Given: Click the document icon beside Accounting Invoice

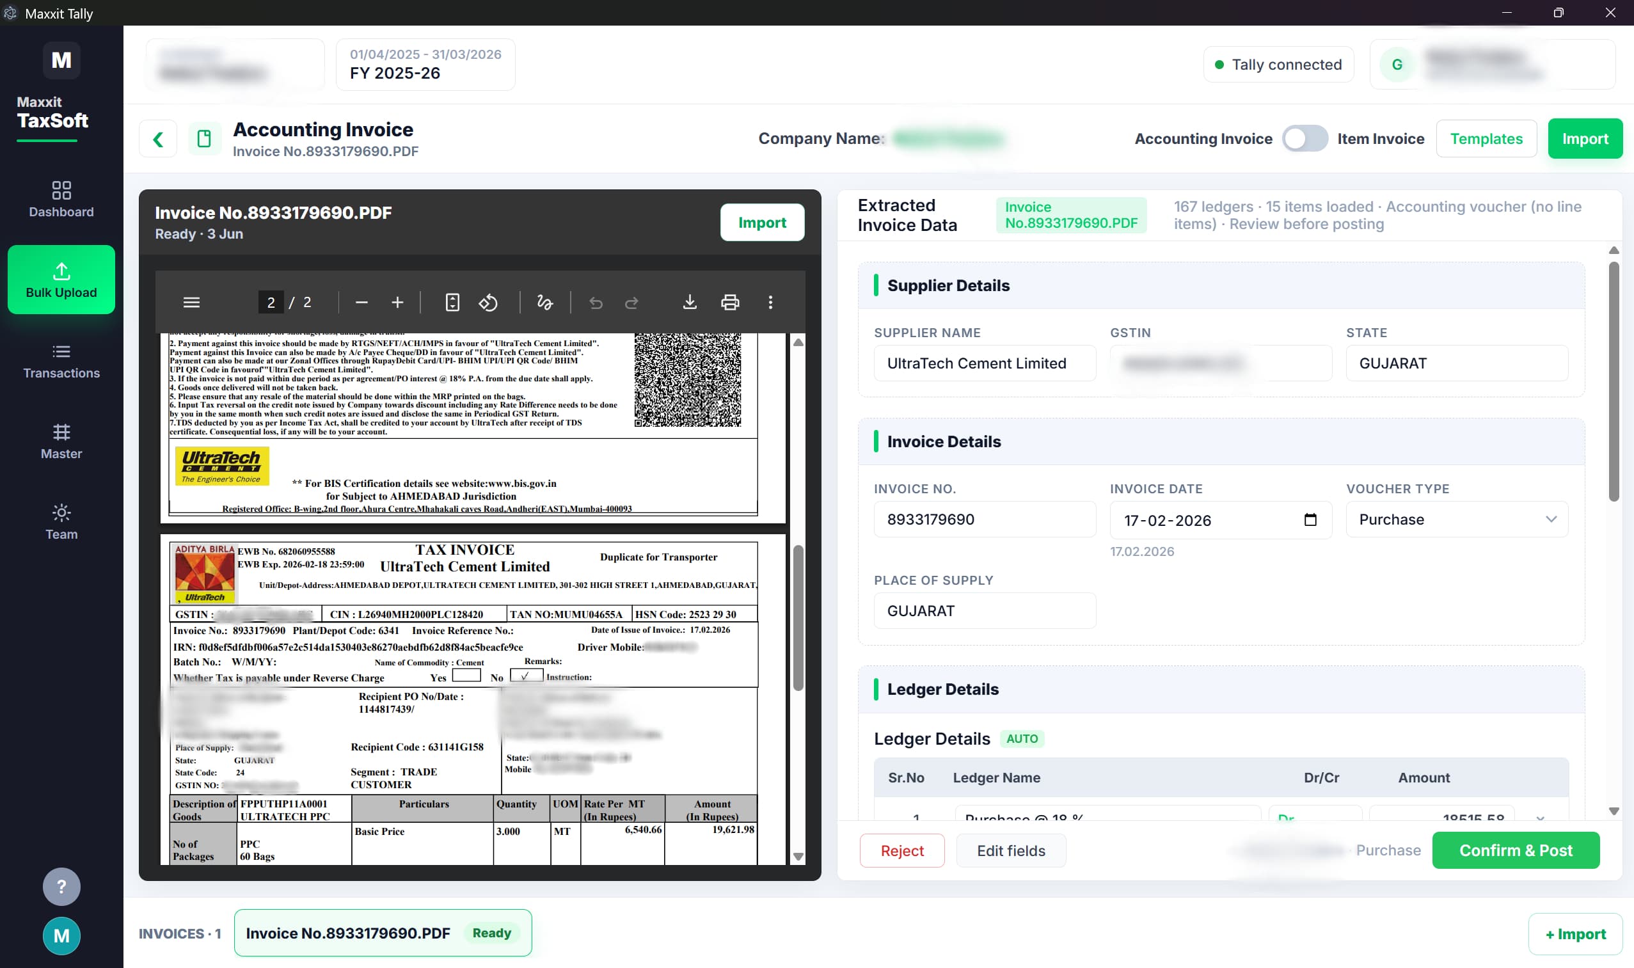Looking at the screenshot, I should pos(204,139).
